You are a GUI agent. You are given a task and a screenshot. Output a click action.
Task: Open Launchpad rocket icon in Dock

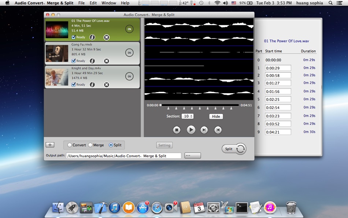(72, 208)
